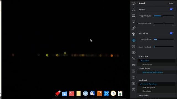Click the Reset button in Sound panel

[171, 4]
